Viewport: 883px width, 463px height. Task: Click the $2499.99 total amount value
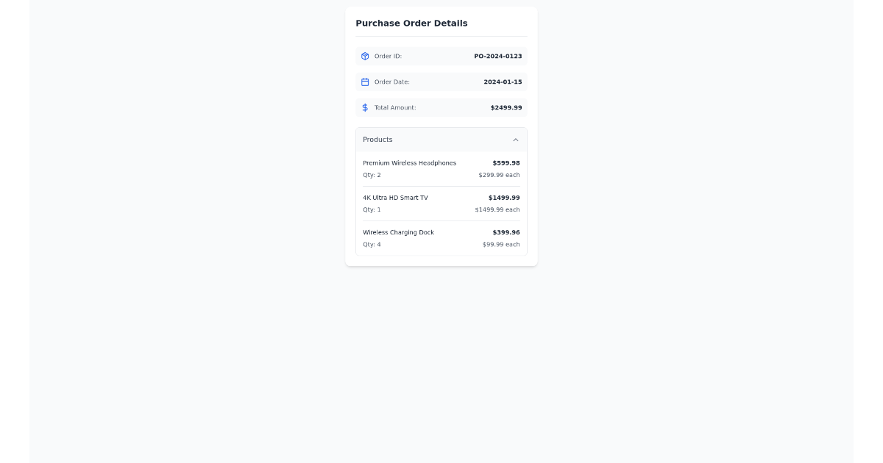pos(506,107)
